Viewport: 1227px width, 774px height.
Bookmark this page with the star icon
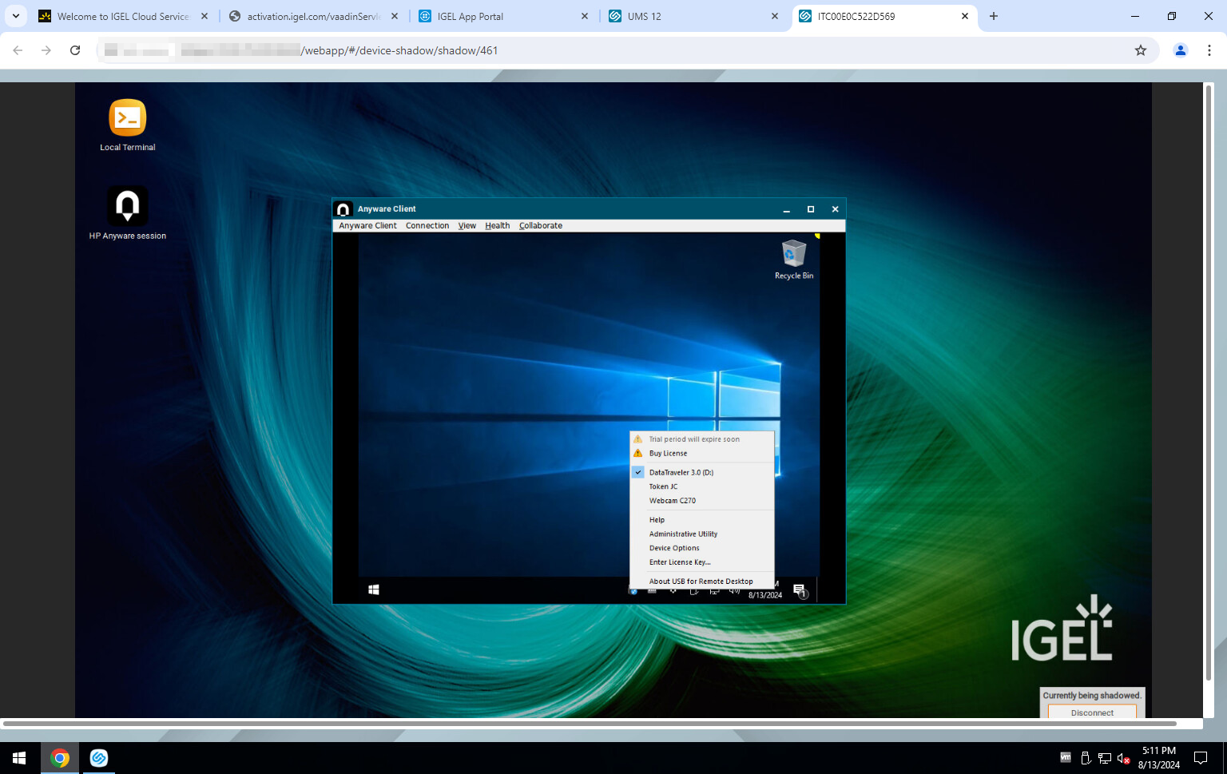pyautogui.click(x=1140, y=50)
